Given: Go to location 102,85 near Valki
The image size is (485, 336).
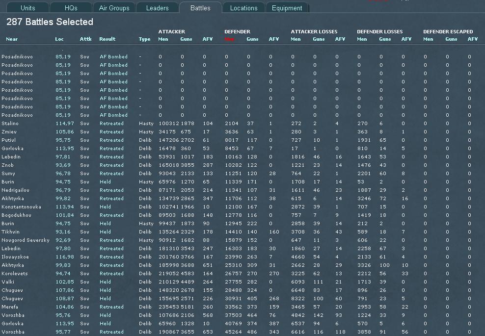Looking at the screenshot, I should pyautogui.click(x=65, y=282).
